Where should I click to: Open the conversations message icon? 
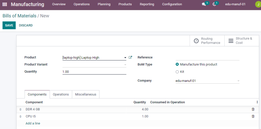pos(204,4)
